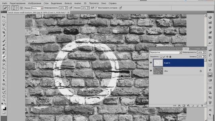Click Layers panel scroll-down arrow
Screen dimensions: 215x121
pos(205,103)
